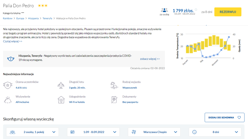Viewport: 248px width, 139px height.
Task: Click the Maj label on the climate chart
Action: click(x=202, y=61)
